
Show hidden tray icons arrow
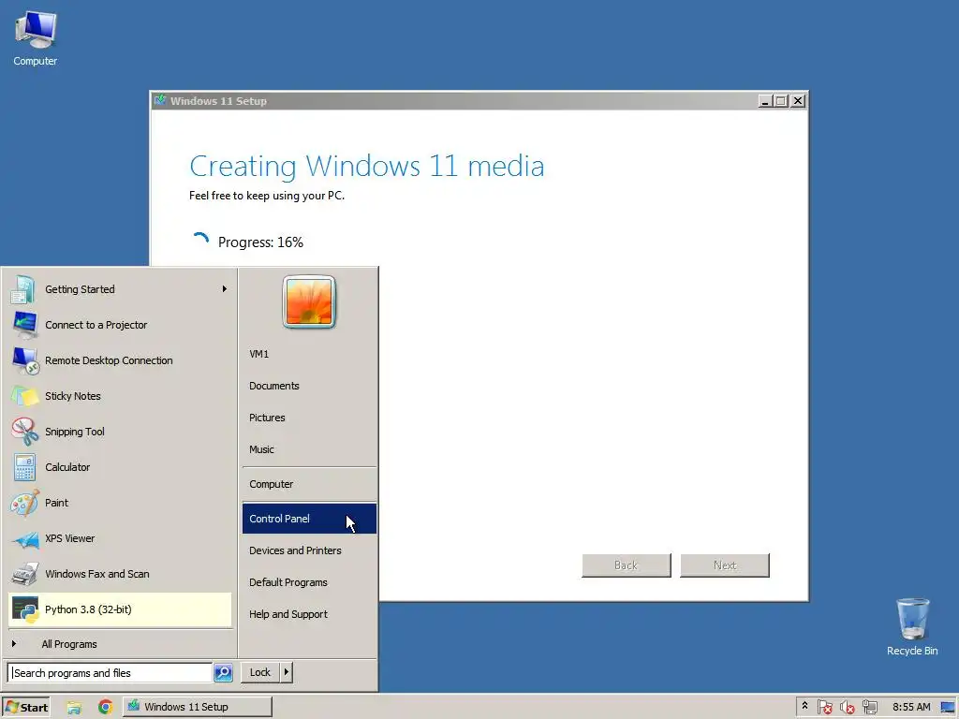pos(804,706)
